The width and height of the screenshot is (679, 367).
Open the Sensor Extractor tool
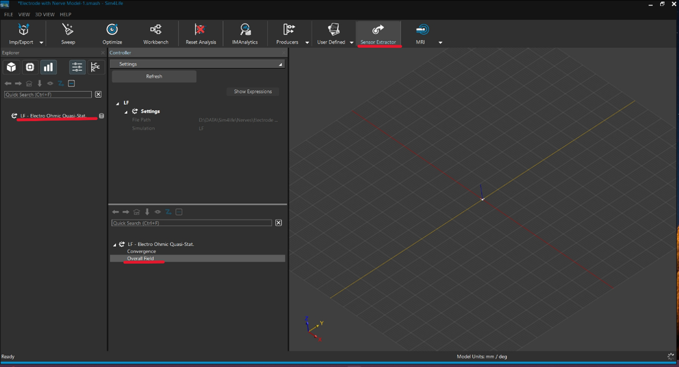pos(378,34)
